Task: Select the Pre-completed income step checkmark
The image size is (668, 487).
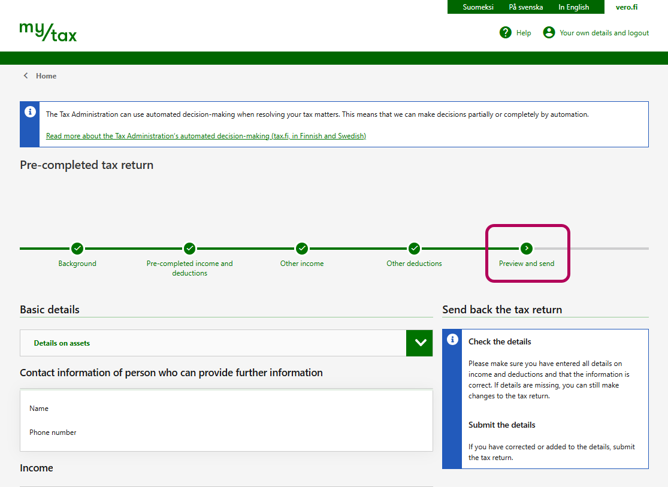Action: (189, 248)
